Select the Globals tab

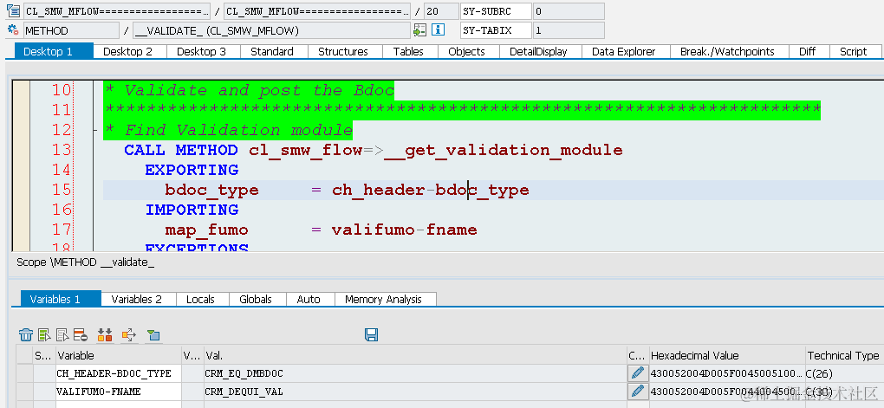[x=256, y=299]
